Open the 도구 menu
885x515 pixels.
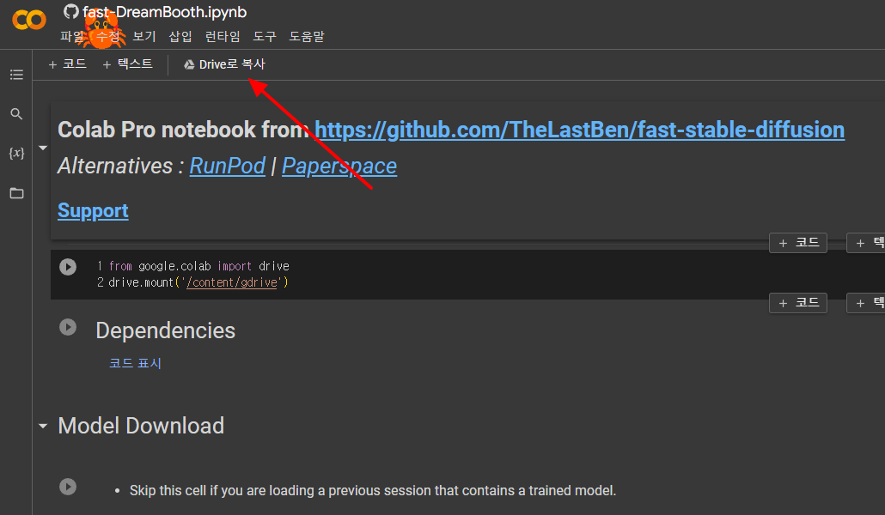click(265, 37)
